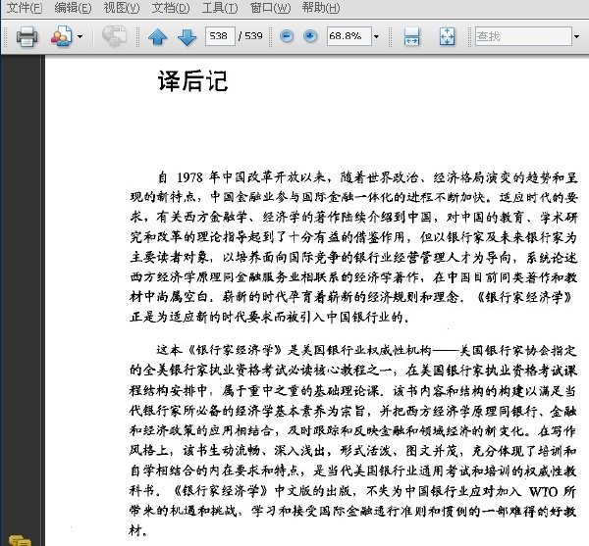Click the zoom percentage field 68.8%

348,36
